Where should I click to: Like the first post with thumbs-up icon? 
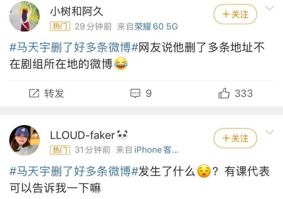click(x=224, y=93)
